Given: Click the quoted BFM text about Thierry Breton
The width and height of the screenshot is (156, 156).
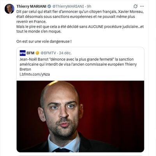Looking at the screenshot, I should 78,64.
